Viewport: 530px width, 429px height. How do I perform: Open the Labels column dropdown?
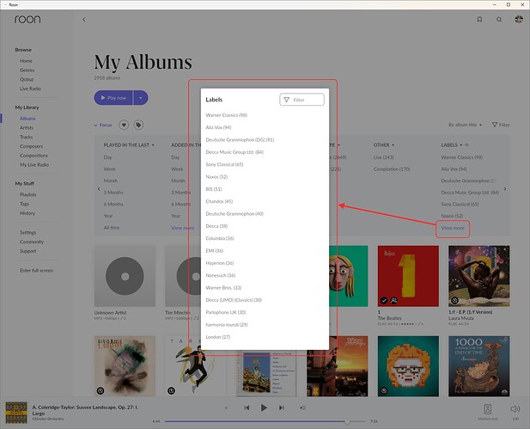tap(451, 144)
